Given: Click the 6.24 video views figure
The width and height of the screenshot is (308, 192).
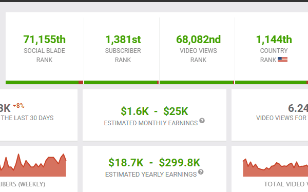Looking at the screenshot, I should 298,108.
